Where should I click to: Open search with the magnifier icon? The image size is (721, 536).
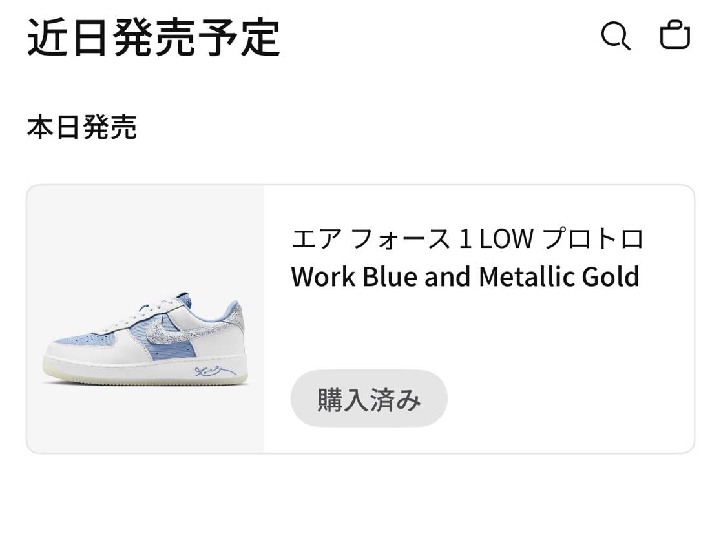(x=615, y=36)
